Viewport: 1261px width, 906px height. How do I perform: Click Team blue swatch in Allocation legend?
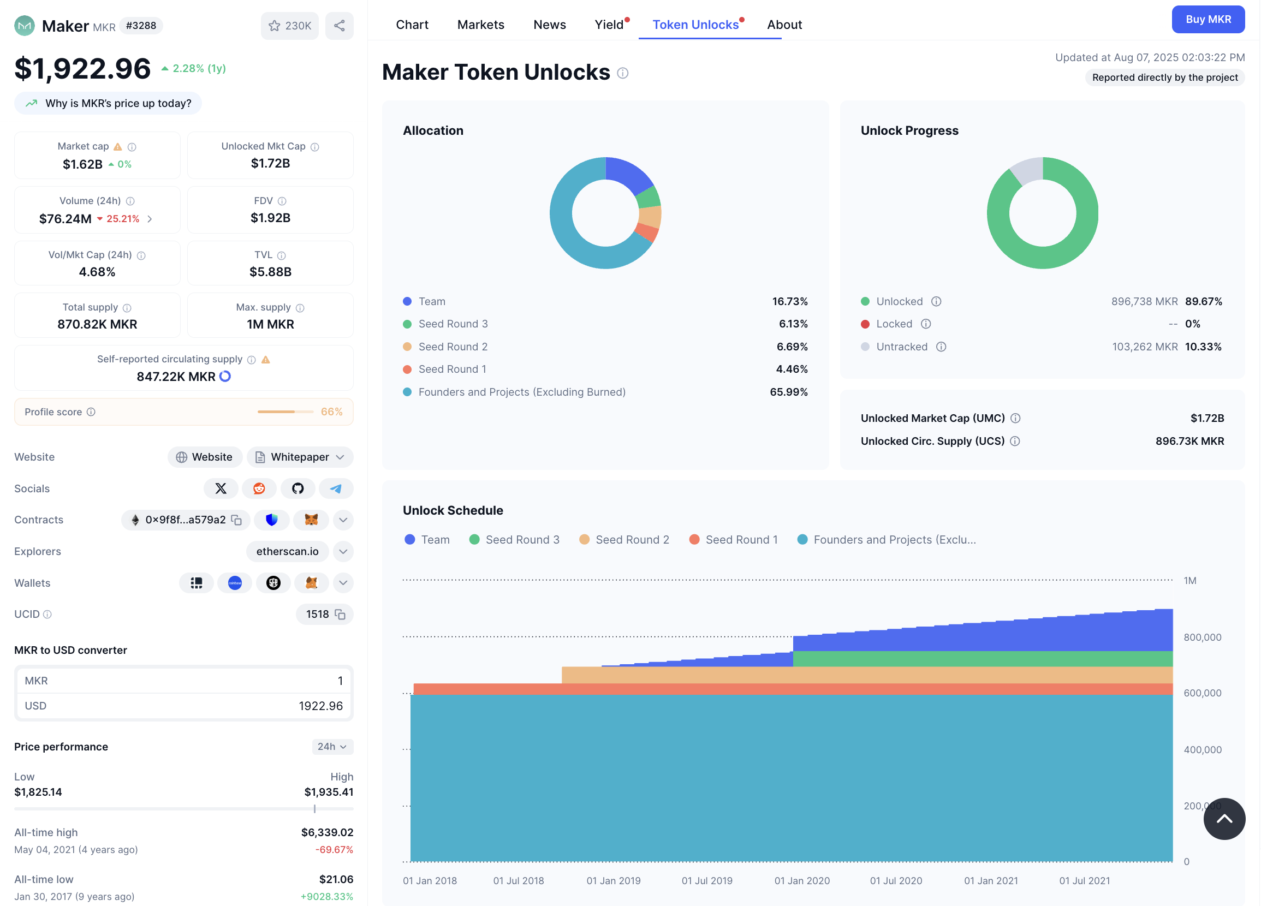point(407,301)
